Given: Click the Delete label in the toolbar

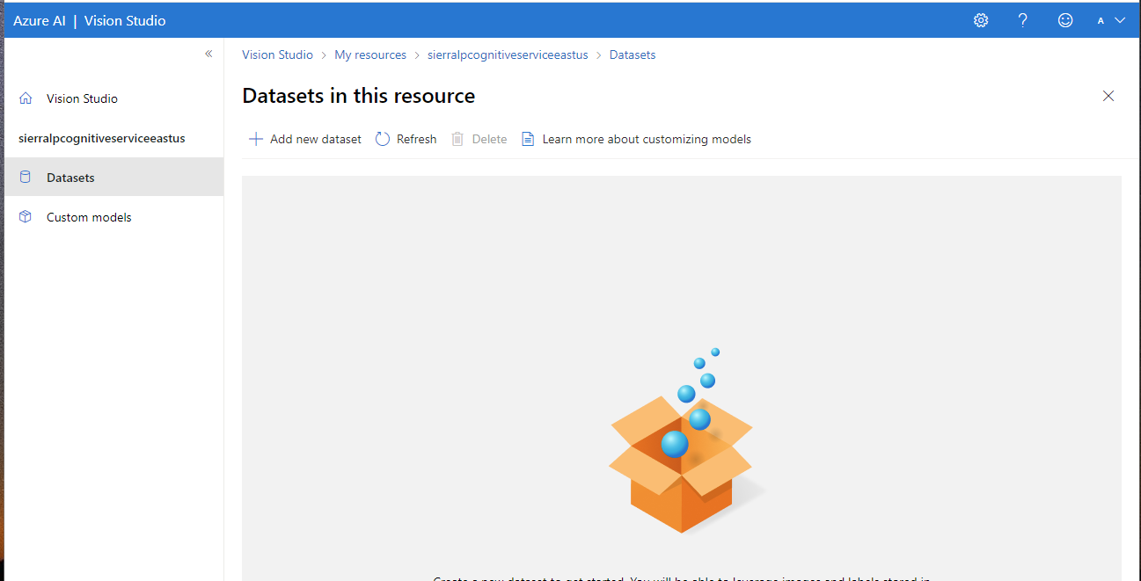Looking at the screenshot, I should click(490, 139).
